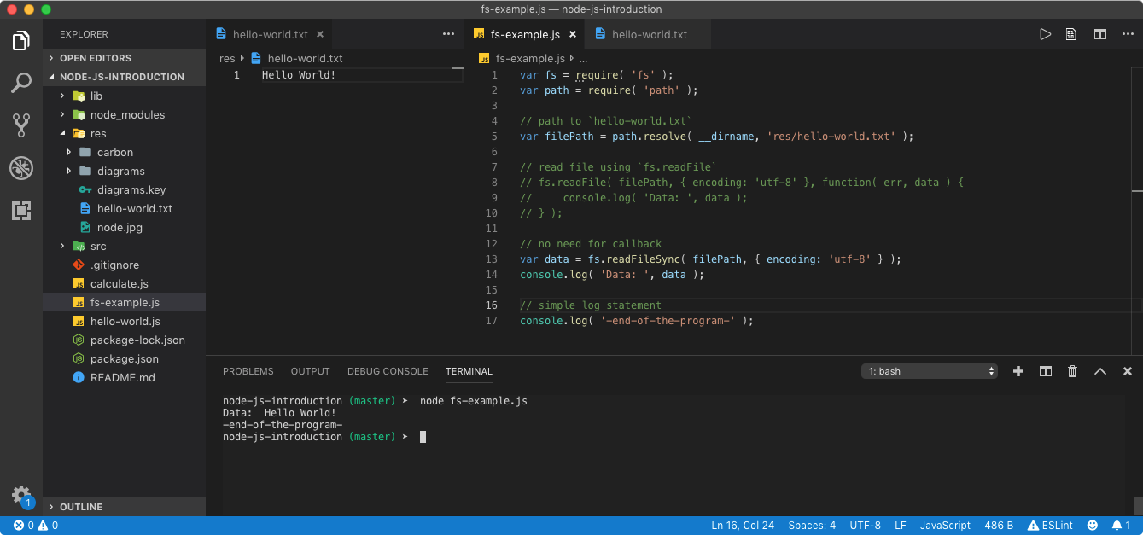The height and width of the screenshot is (535, 1143).
Task: Click the JavaScript language mode button
Action: pos(945,526)
